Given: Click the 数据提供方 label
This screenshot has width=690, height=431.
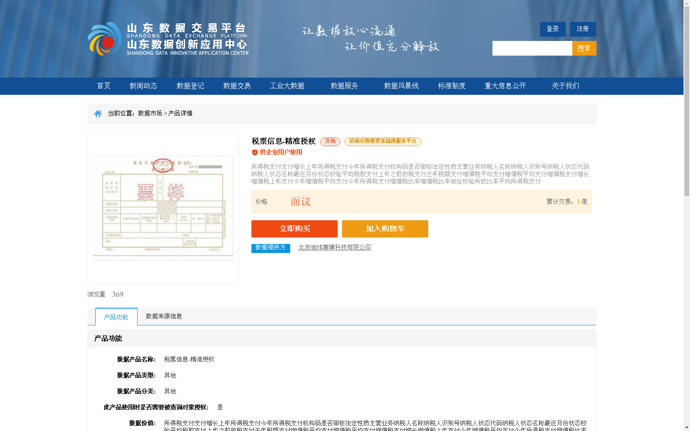Looking at the screenshot, I should [x=271, y=248].
